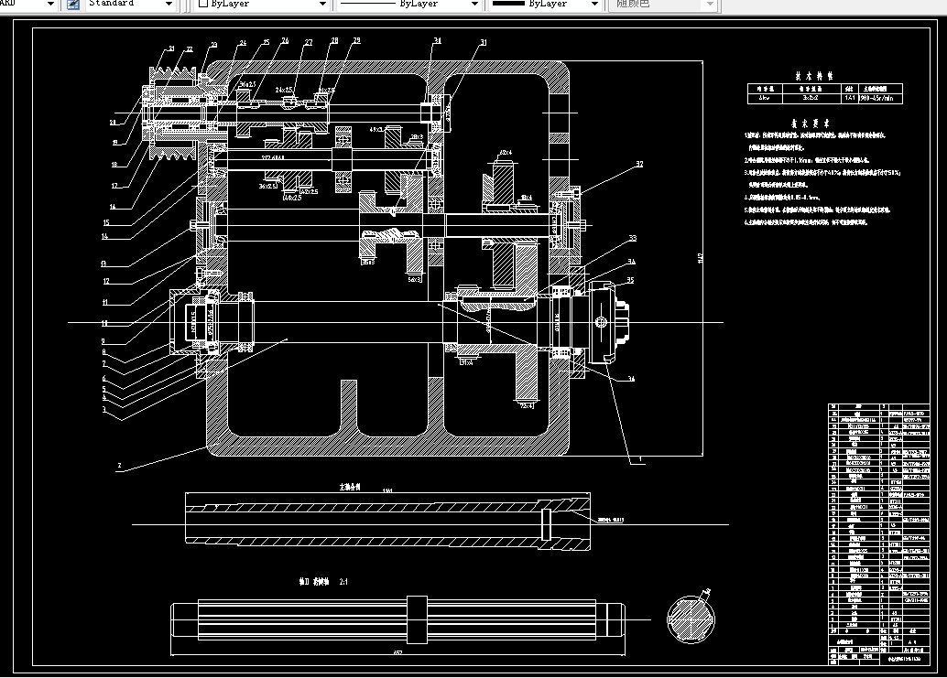The image size is (947, 678).
Task: Open the ByLayer linetype control dropdown
Action: [x=474, y=5]
